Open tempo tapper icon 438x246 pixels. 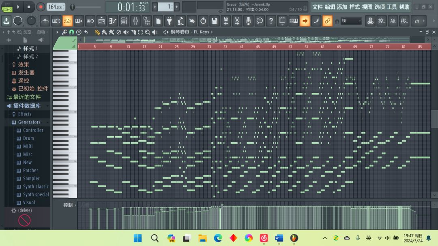pos(180,21)
